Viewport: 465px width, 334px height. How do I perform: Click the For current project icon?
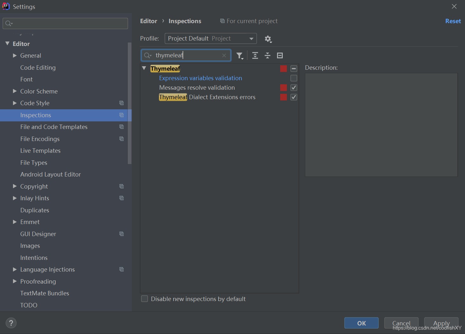[222, 21]
